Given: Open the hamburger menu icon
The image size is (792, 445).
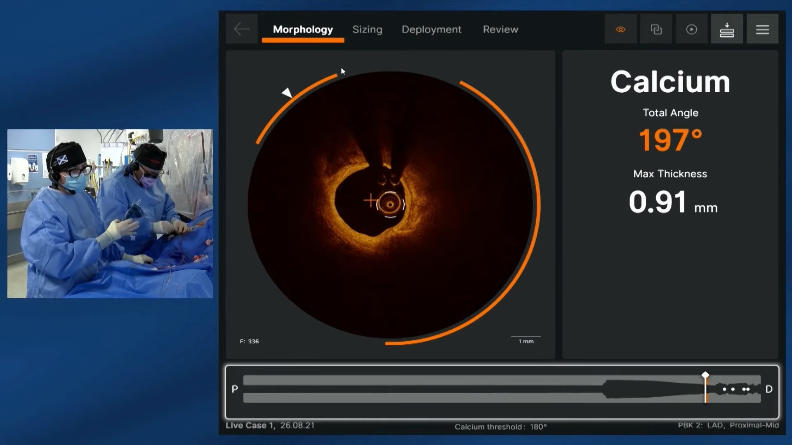Looking at the screenshot, I should pyautogui.click(x=762, y=29).
